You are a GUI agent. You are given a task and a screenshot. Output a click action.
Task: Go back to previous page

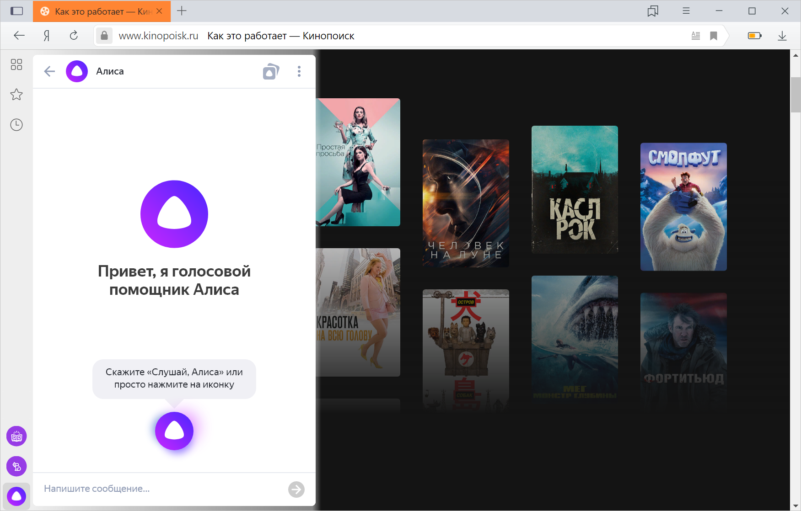click(x=19, y=36)
